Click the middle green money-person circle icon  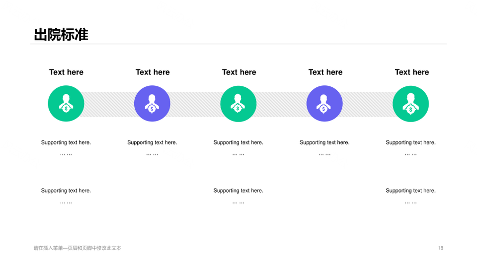coord(238,104)
